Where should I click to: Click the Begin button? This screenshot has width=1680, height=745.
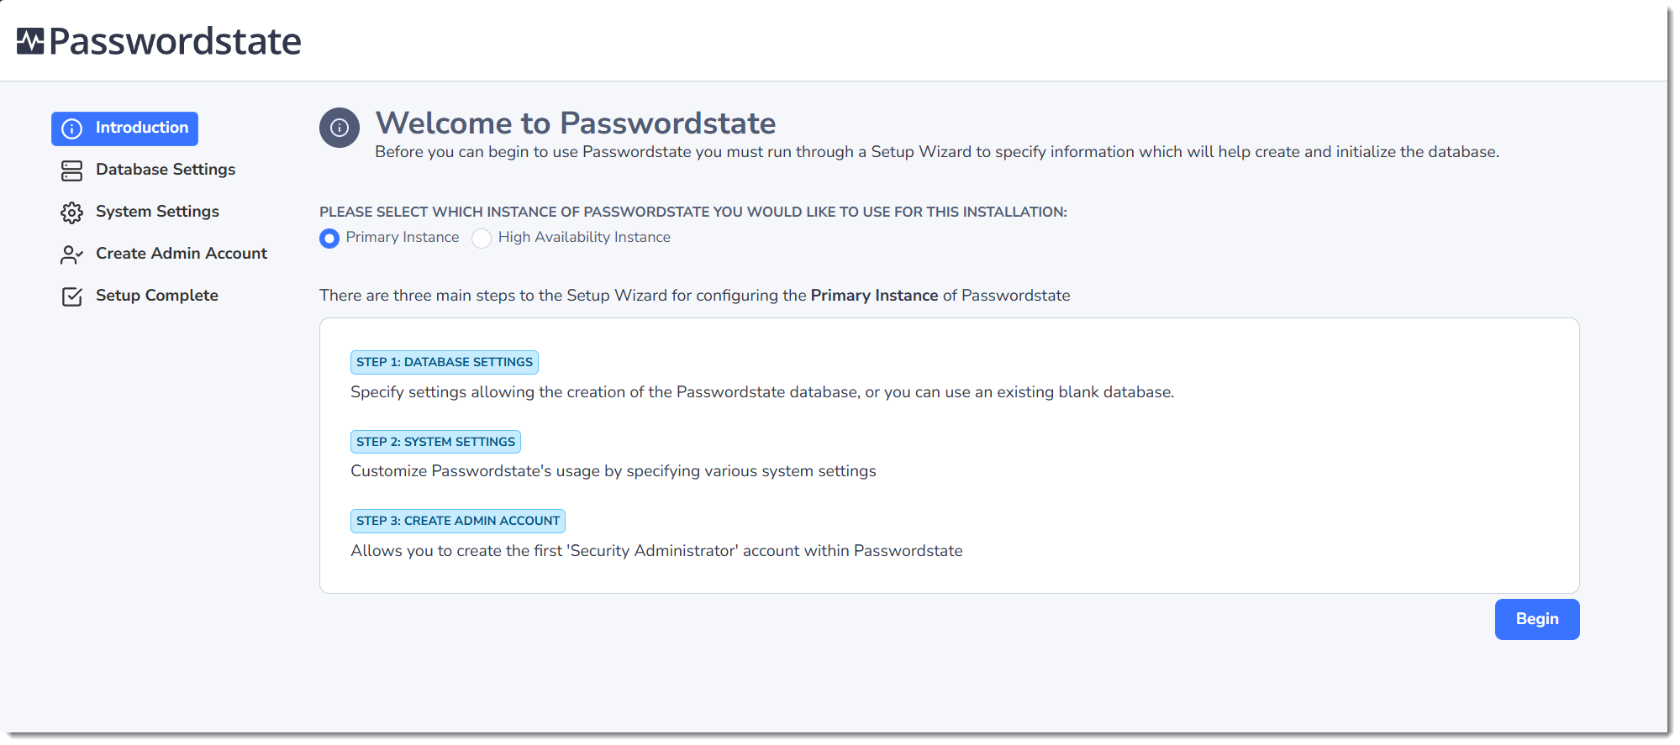click(1537, 619)
